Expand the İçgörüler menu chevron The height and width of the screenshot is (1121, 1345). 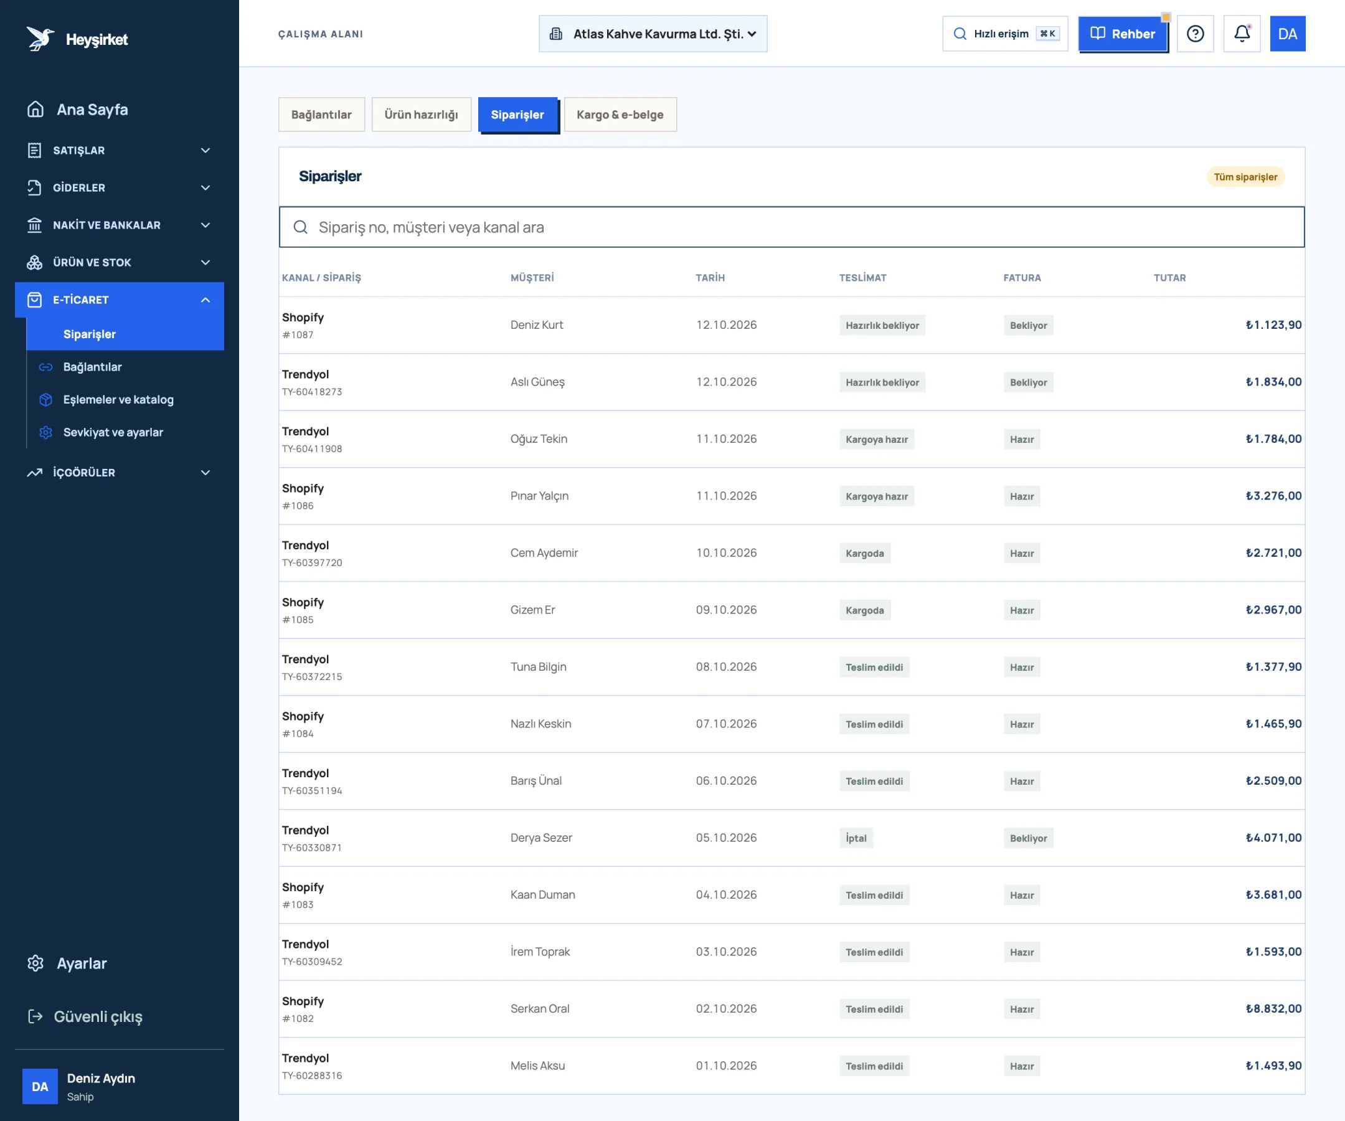(x=205, y=473)
